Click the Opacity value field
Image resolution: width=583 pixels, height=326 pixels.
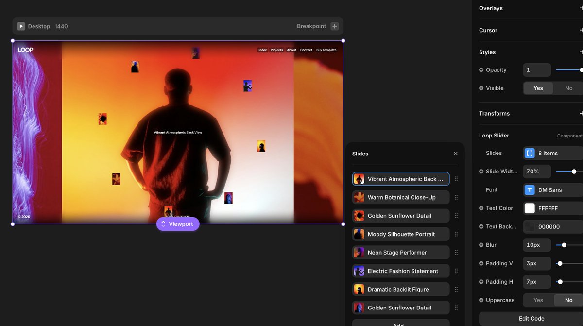click(x=537, y=70)
